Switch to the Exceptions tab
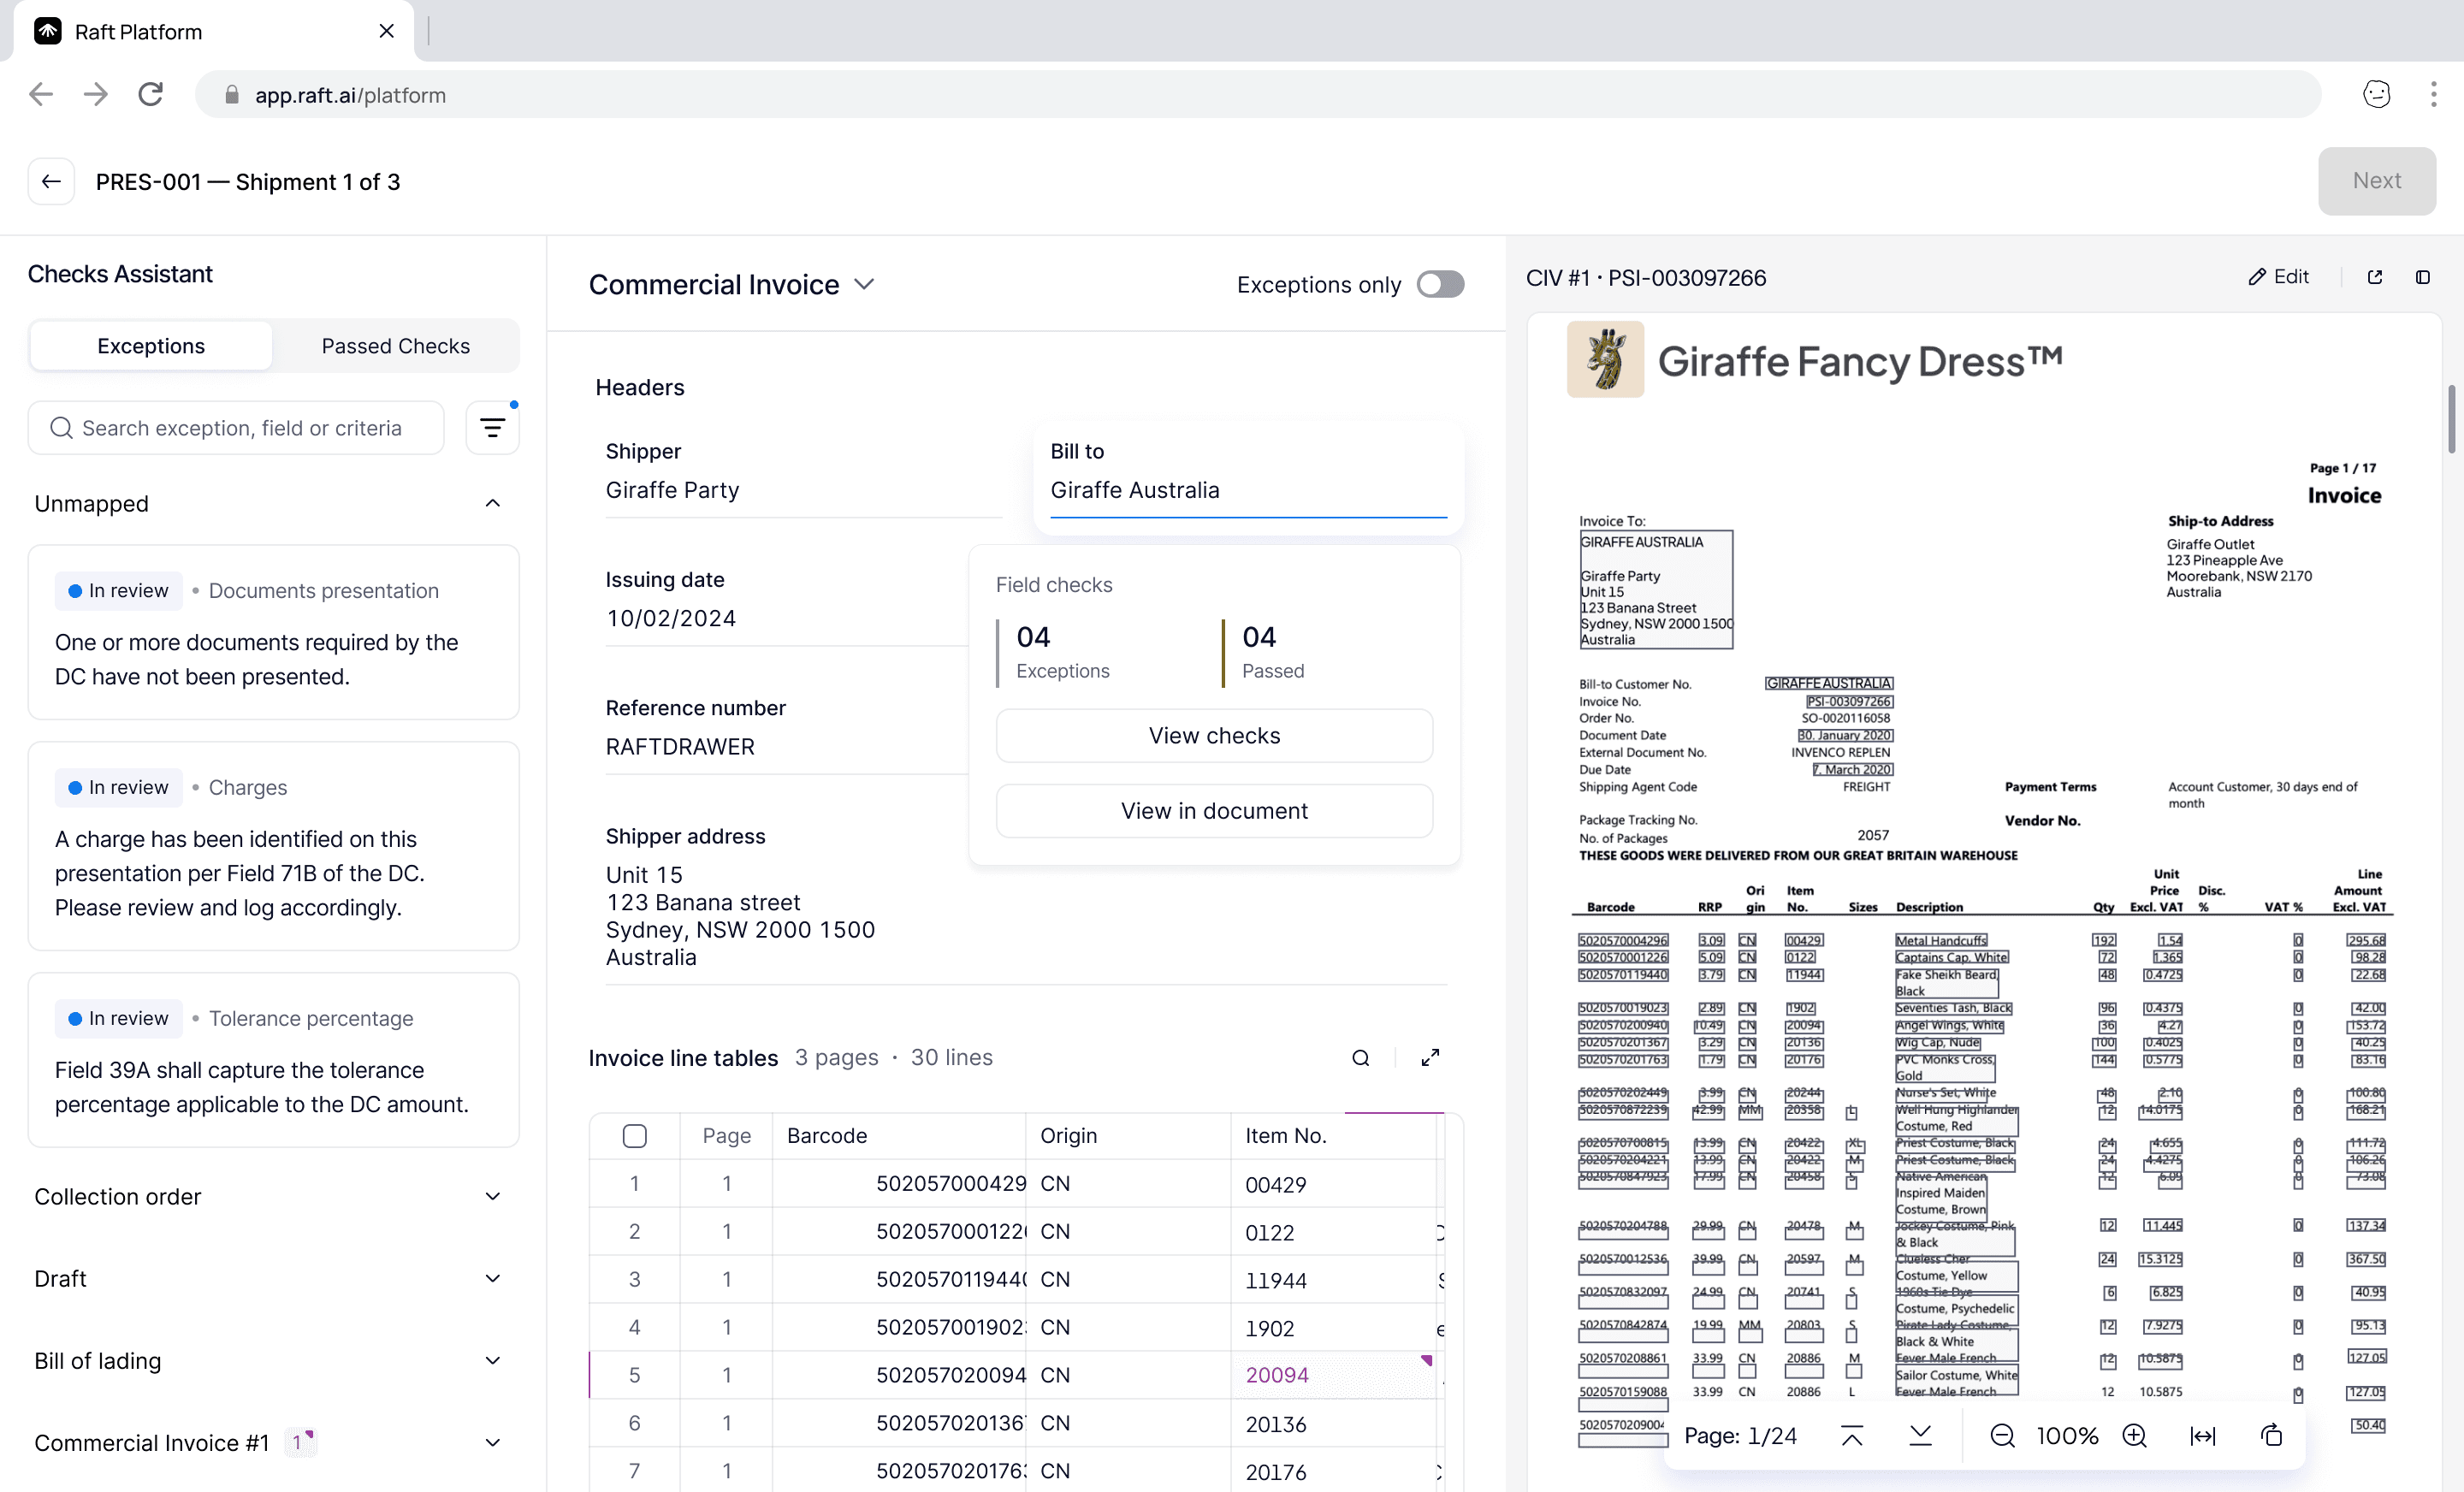 151,346
